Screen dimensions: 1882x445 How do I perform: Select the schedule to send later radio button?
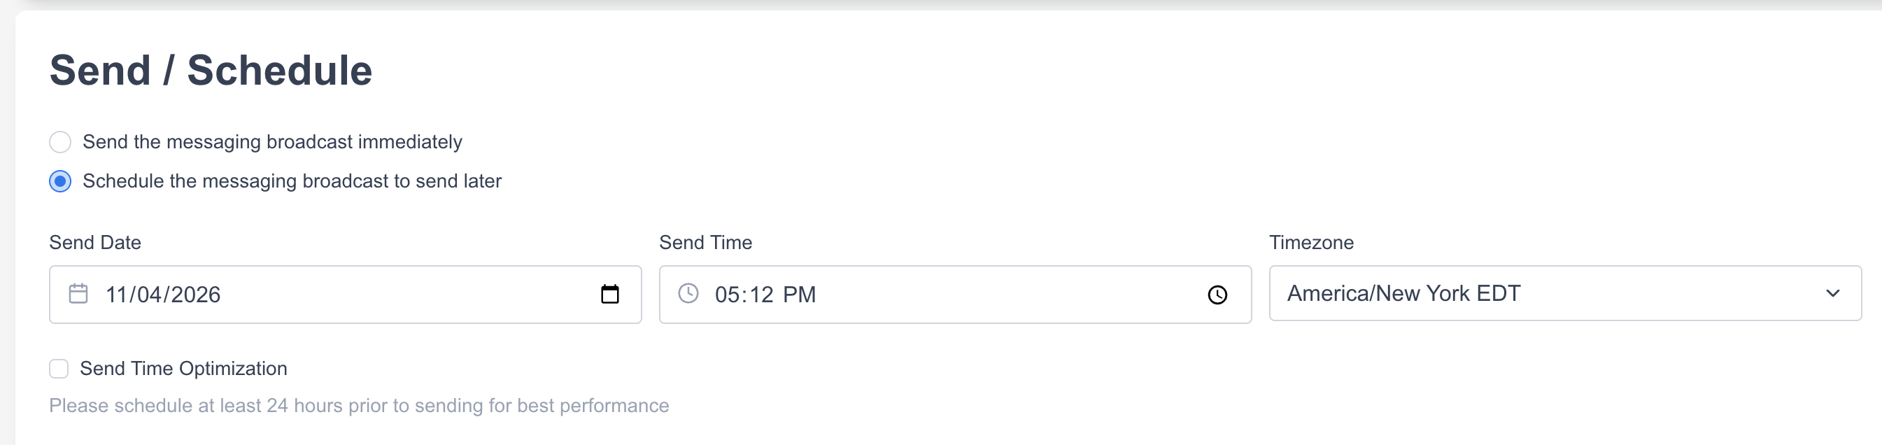pos(60,181)
